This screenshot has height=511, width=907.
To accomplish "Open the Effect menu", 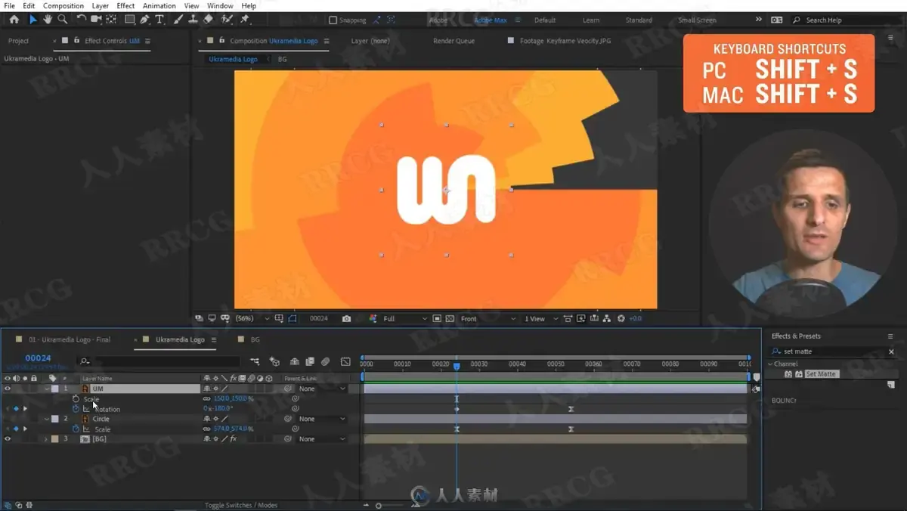I will point(125,5).
